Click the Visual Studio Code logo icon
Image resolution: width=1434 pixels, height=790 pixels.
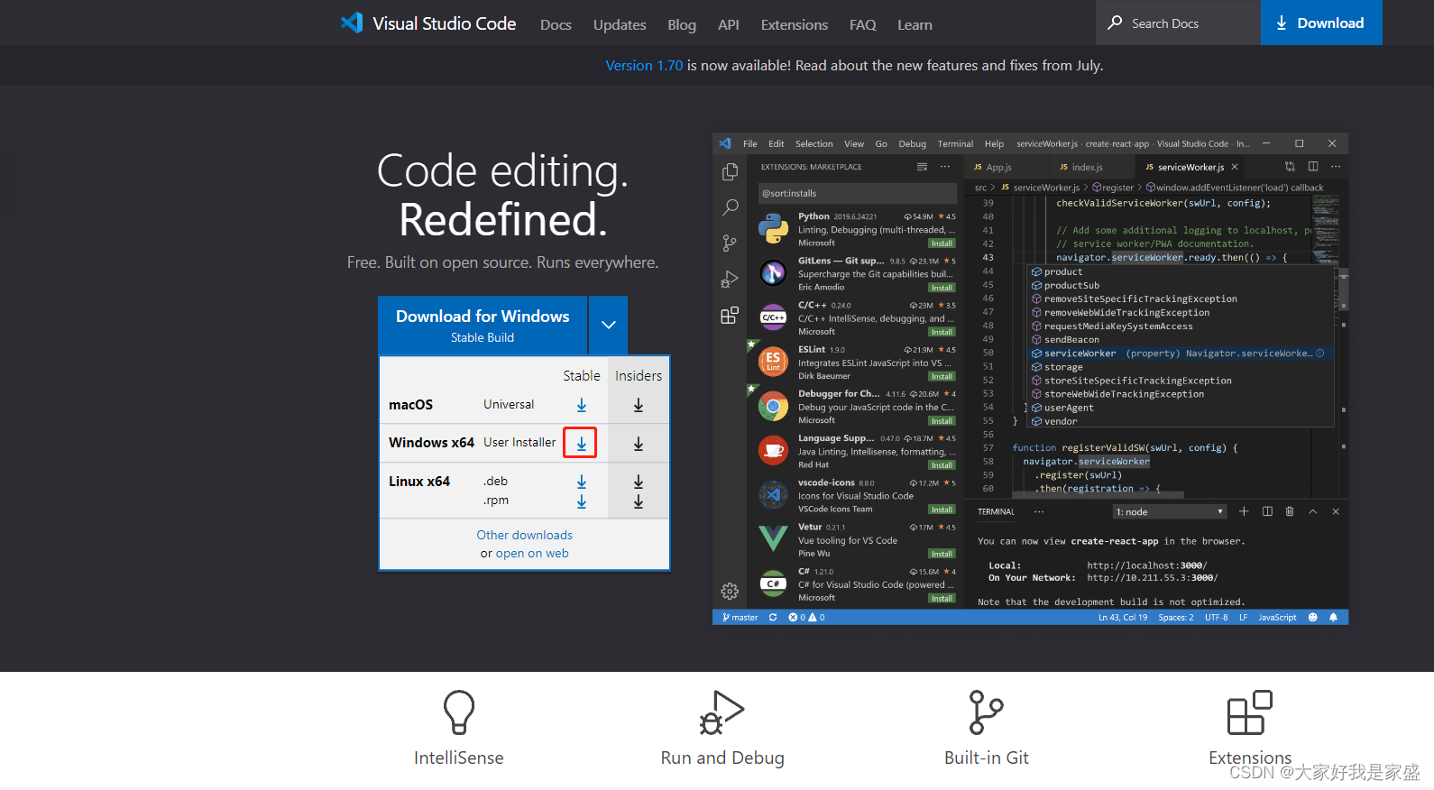pos(352,23)
